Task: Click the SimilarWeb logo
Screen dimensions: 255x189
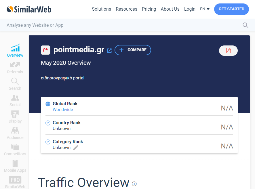Action: [29, 9]
